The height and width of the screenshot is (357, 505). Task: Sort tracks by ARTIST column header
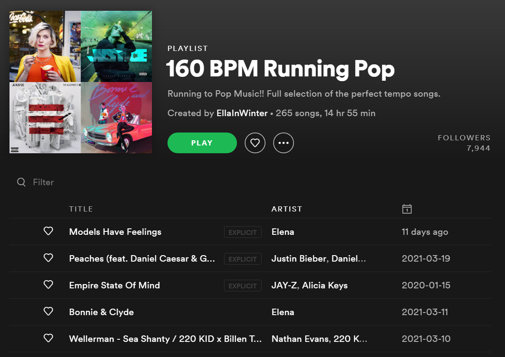tap(287, 209)
